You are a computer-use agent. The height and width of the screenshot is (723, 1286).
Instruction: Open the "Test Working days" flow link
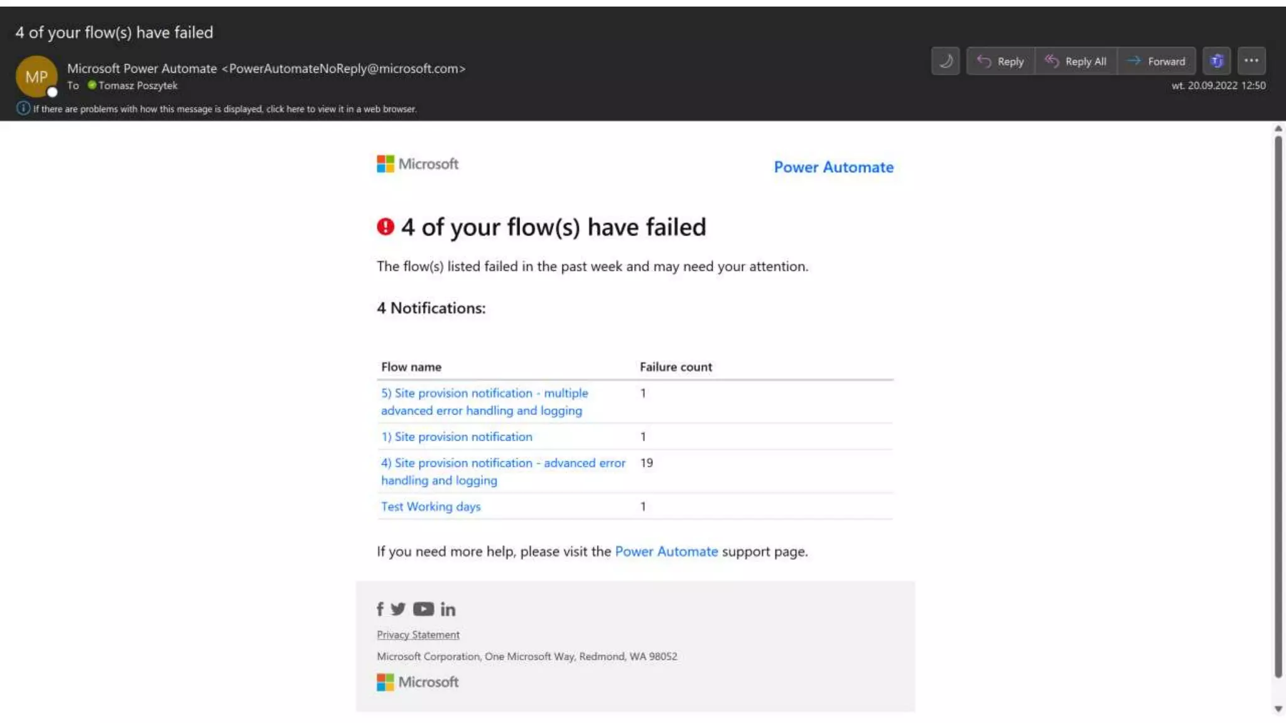coord(431,506)
